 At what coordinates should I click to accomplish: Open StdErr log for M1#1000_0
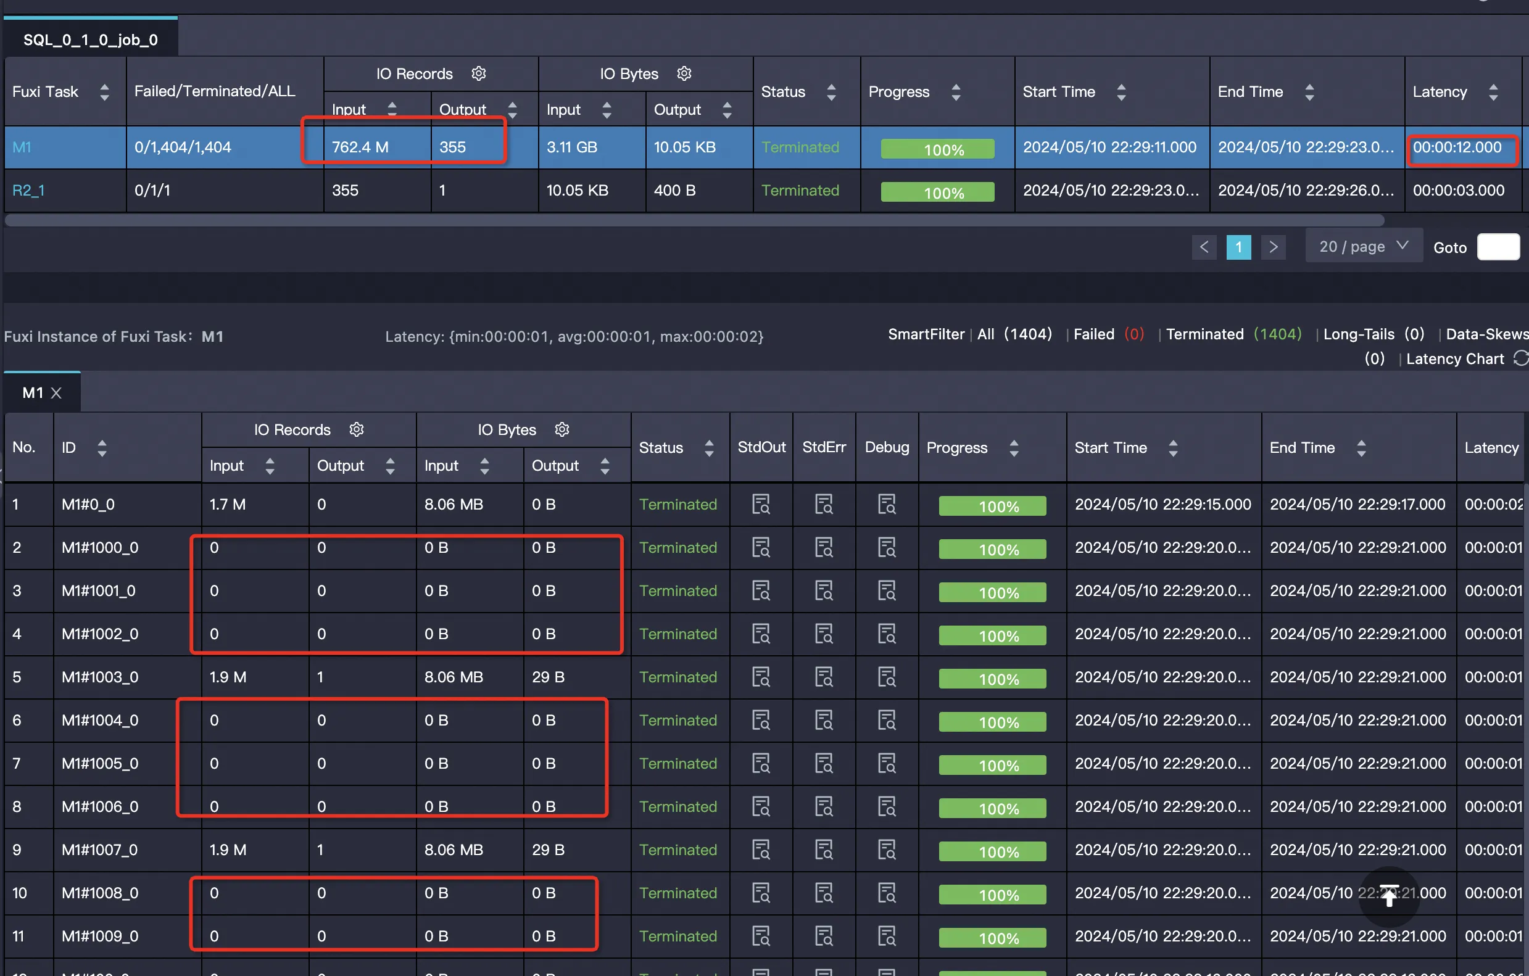point(824,547)
